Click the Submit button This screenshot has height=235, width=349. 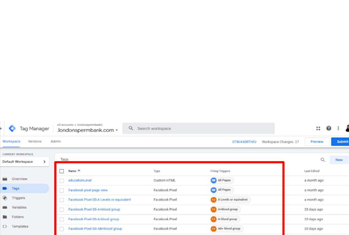341,141
